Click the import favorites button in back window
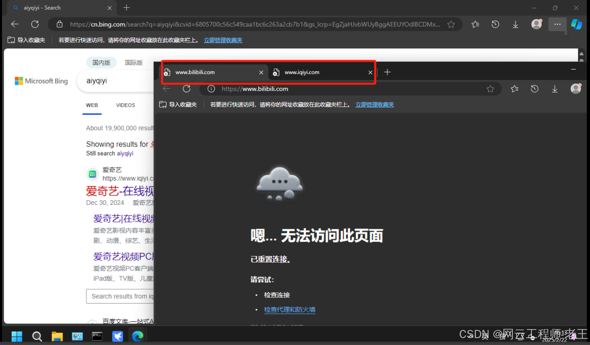 point(26,40)
